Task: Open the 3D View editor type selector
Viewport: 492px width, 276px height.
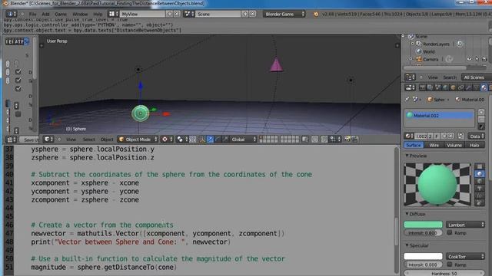Action: coord(48,139)
